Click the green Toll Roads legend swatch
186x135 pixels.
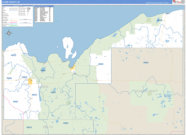[x=13, y=26]
